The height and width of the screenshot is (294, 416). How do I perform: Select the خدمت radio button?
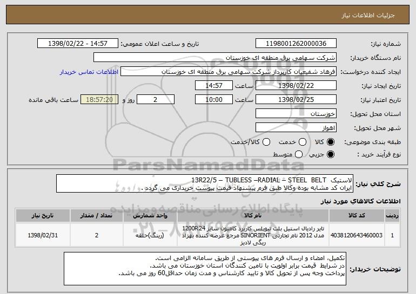click(x=303, y=142)
